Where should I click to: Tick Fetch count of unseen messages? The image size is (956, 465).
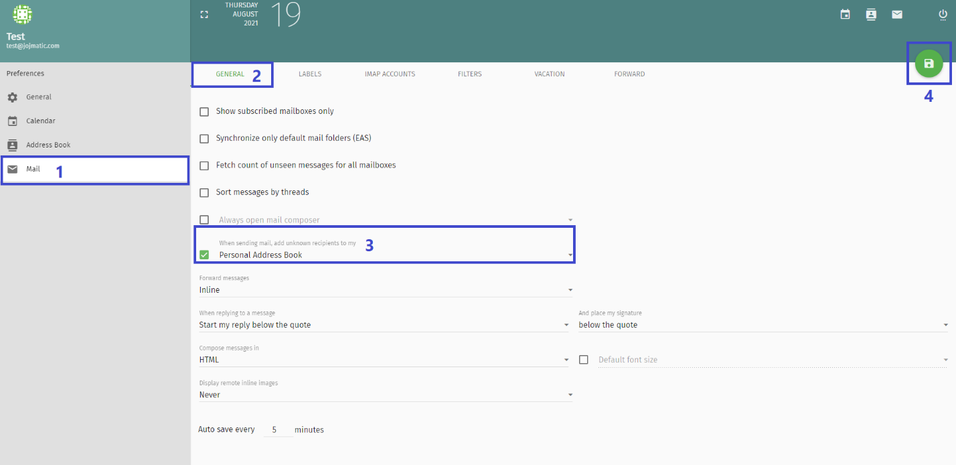coord(204,165)
